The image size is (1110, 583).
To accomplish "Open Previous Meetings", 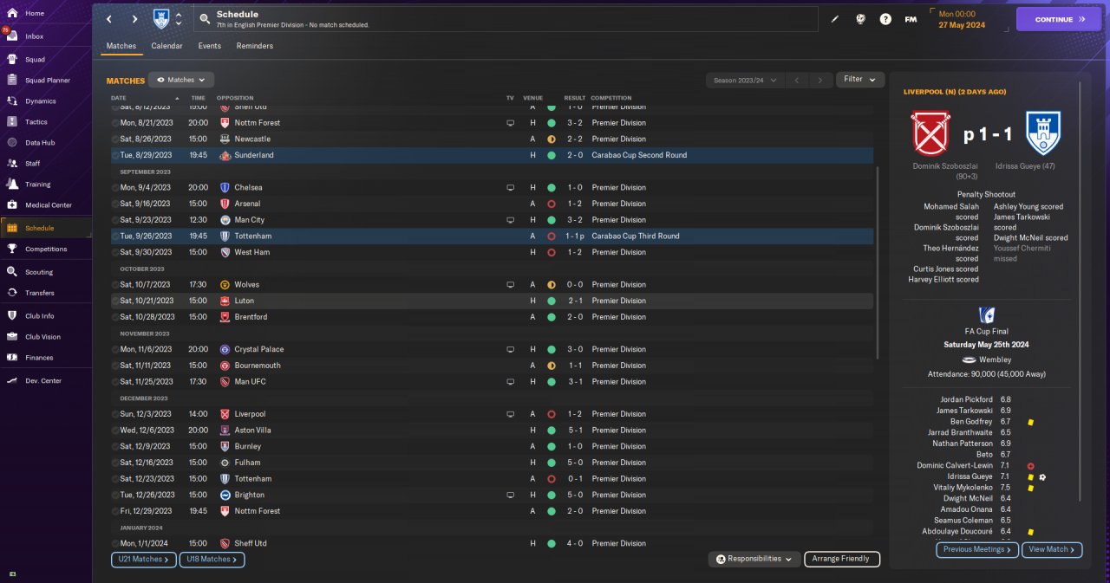I will tap(977, 549).
